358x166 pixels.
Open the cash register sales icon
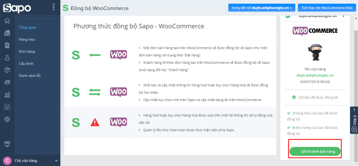coord(7,33)
